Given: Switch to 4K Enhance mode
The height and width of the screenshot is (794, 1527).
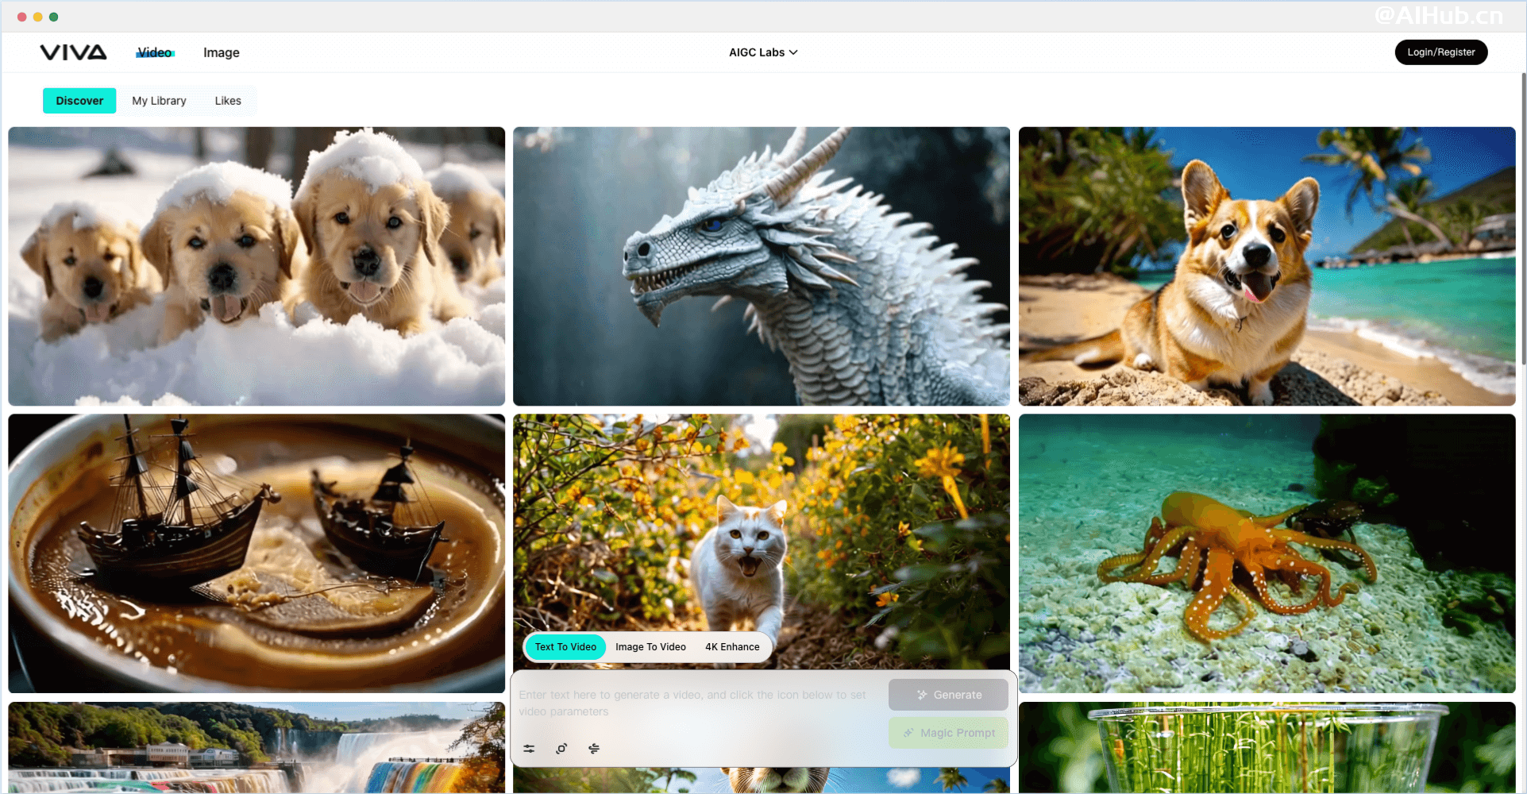Looking at the screenshot, I should 732,647.
